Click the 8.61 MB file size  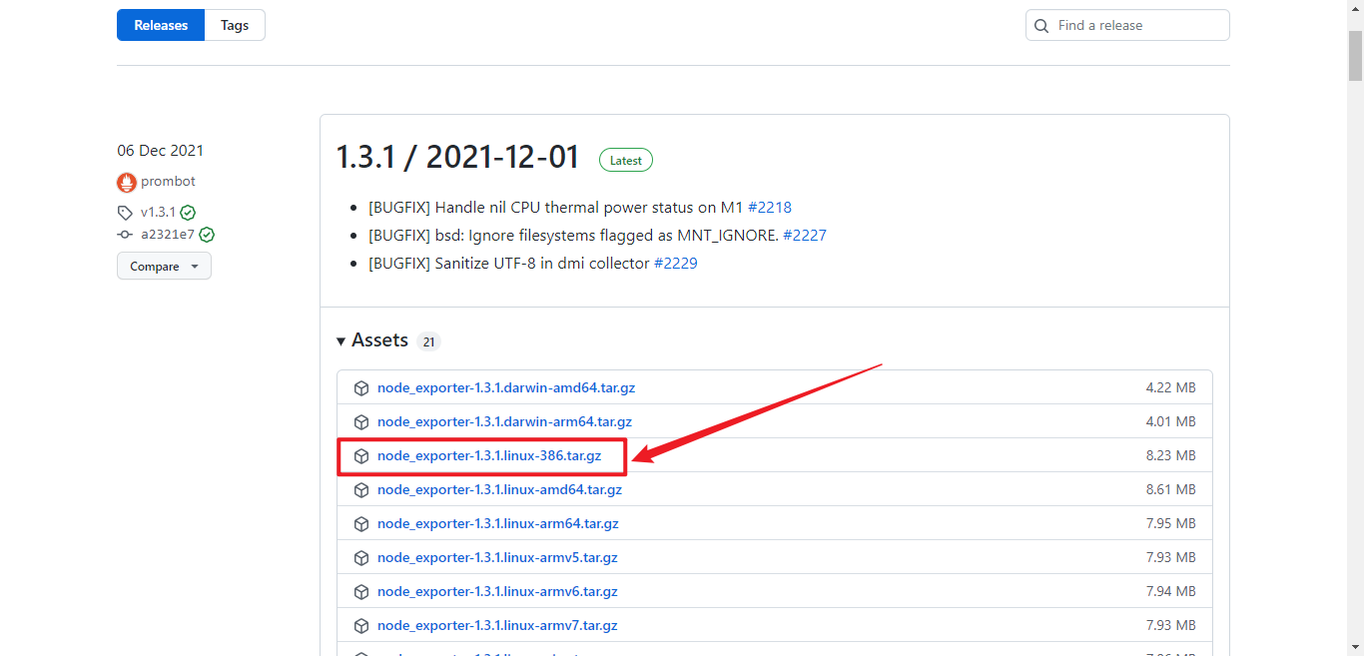click(x=1170, y=489)
